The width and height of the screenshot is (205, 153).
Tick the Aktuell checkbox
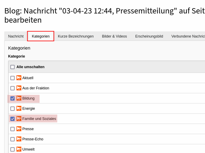tap(12, 78)
